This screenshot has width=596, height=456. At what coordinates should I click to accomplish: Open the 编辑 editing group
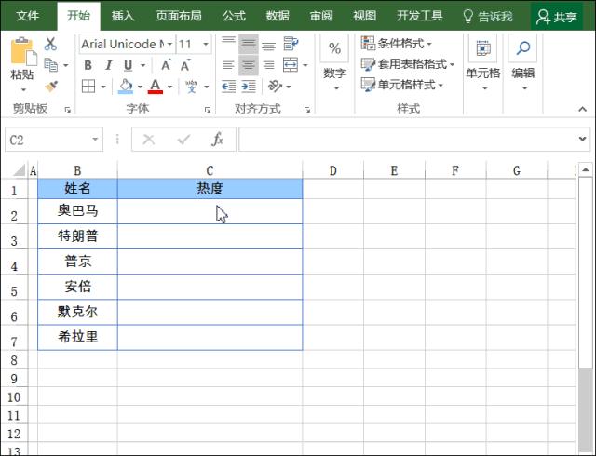tap(523, 63)
